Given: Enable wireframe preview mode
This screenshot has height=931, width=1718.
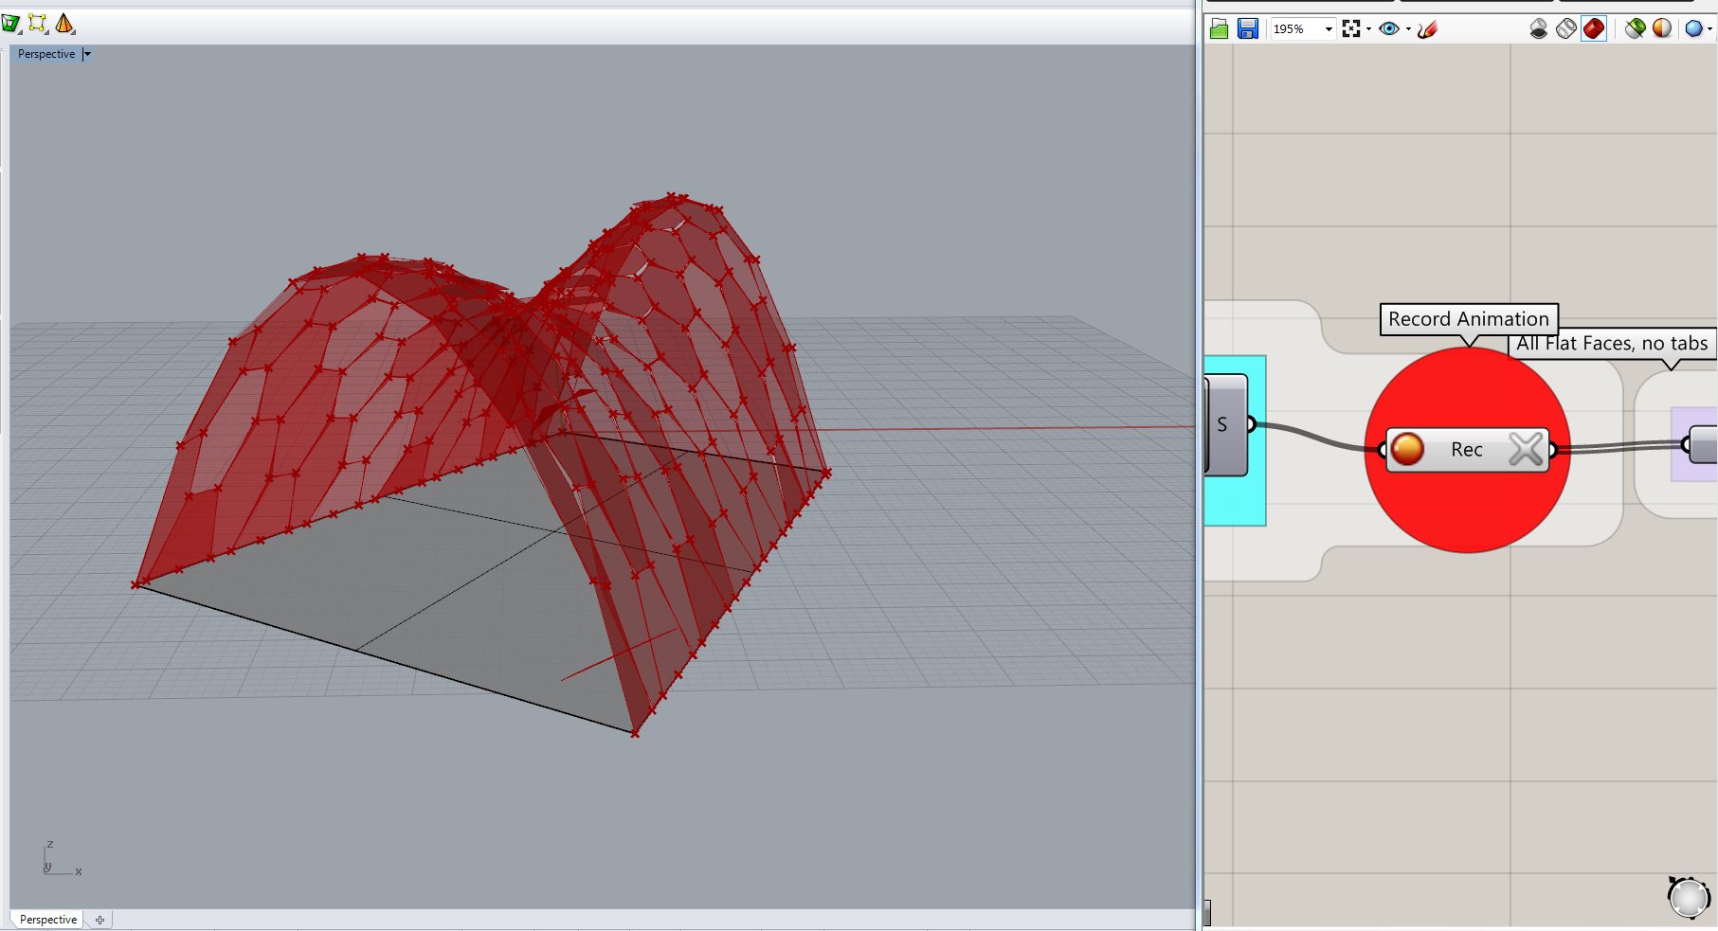Looking at the screenshot, I should pyautogui.click(x=1566, y=29).
